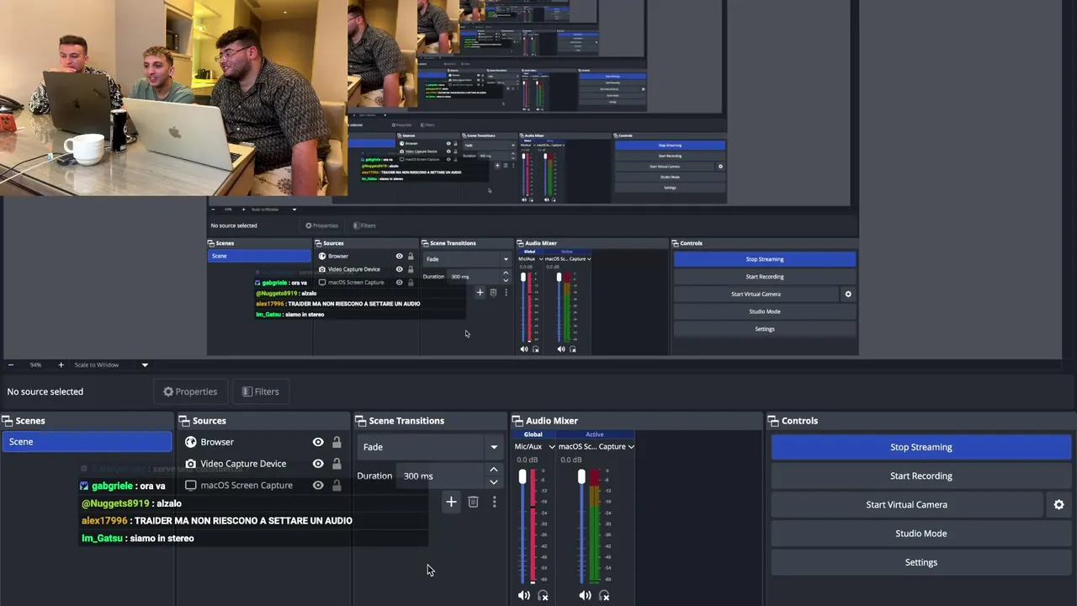Click the Controls panel dock icon
1077x606 pixels.
point(773,421)
